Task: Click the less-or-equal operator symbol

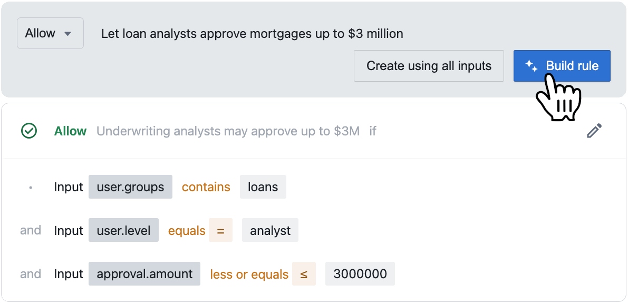Action: pos(304,274)
